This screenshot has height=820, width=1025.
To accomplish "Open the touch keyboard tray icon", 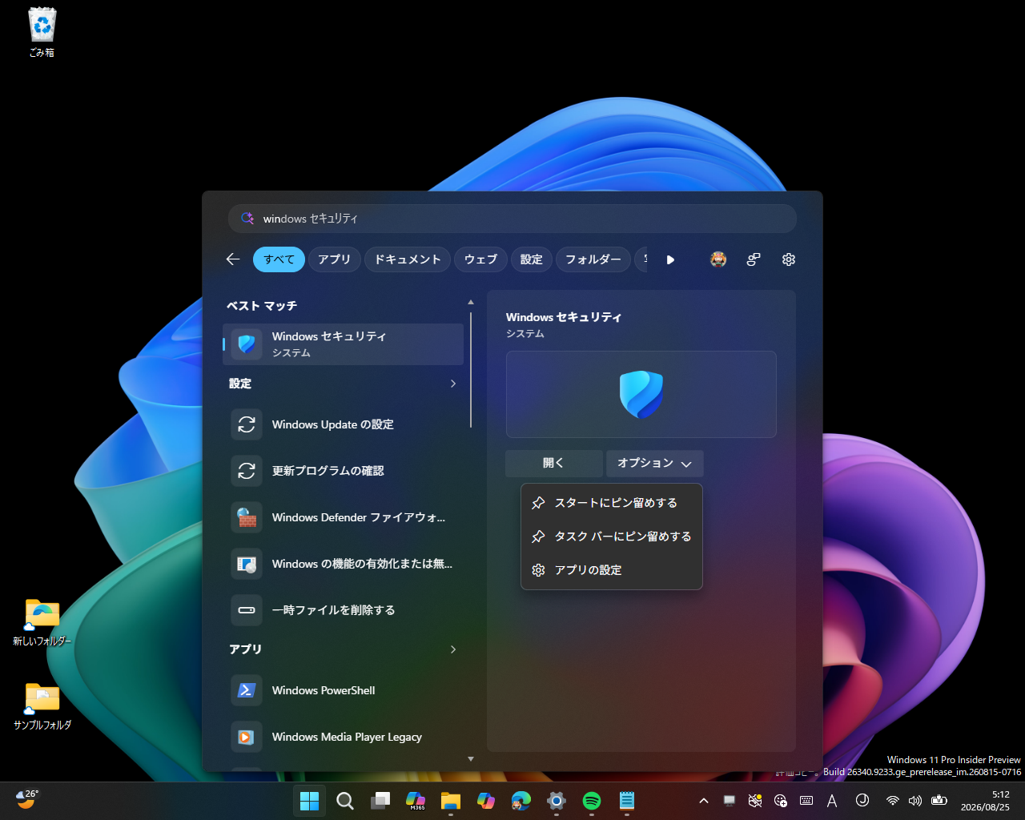I will click(806, 801).
